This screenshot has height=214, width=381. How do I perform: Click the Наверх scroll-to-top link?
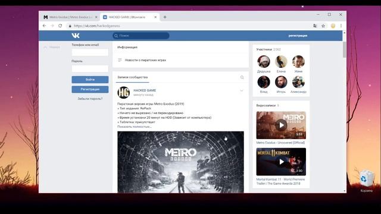[52, 47]
